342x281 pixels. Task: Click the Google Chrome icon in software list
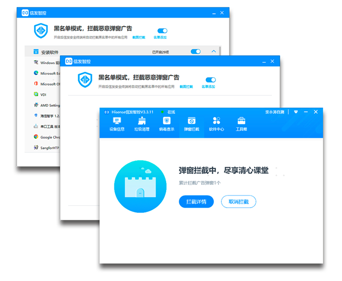36,137
